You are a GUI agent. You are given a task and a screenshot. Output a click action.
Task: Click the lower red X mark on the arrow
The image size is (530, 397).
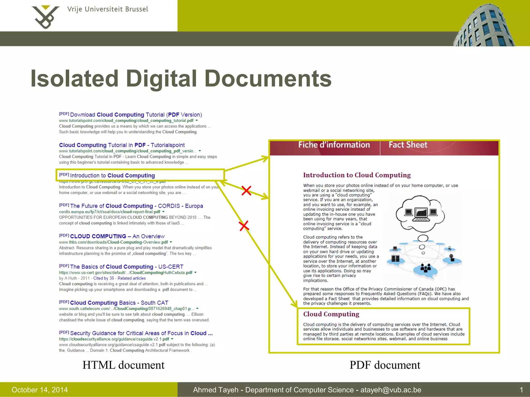(244, 226)
